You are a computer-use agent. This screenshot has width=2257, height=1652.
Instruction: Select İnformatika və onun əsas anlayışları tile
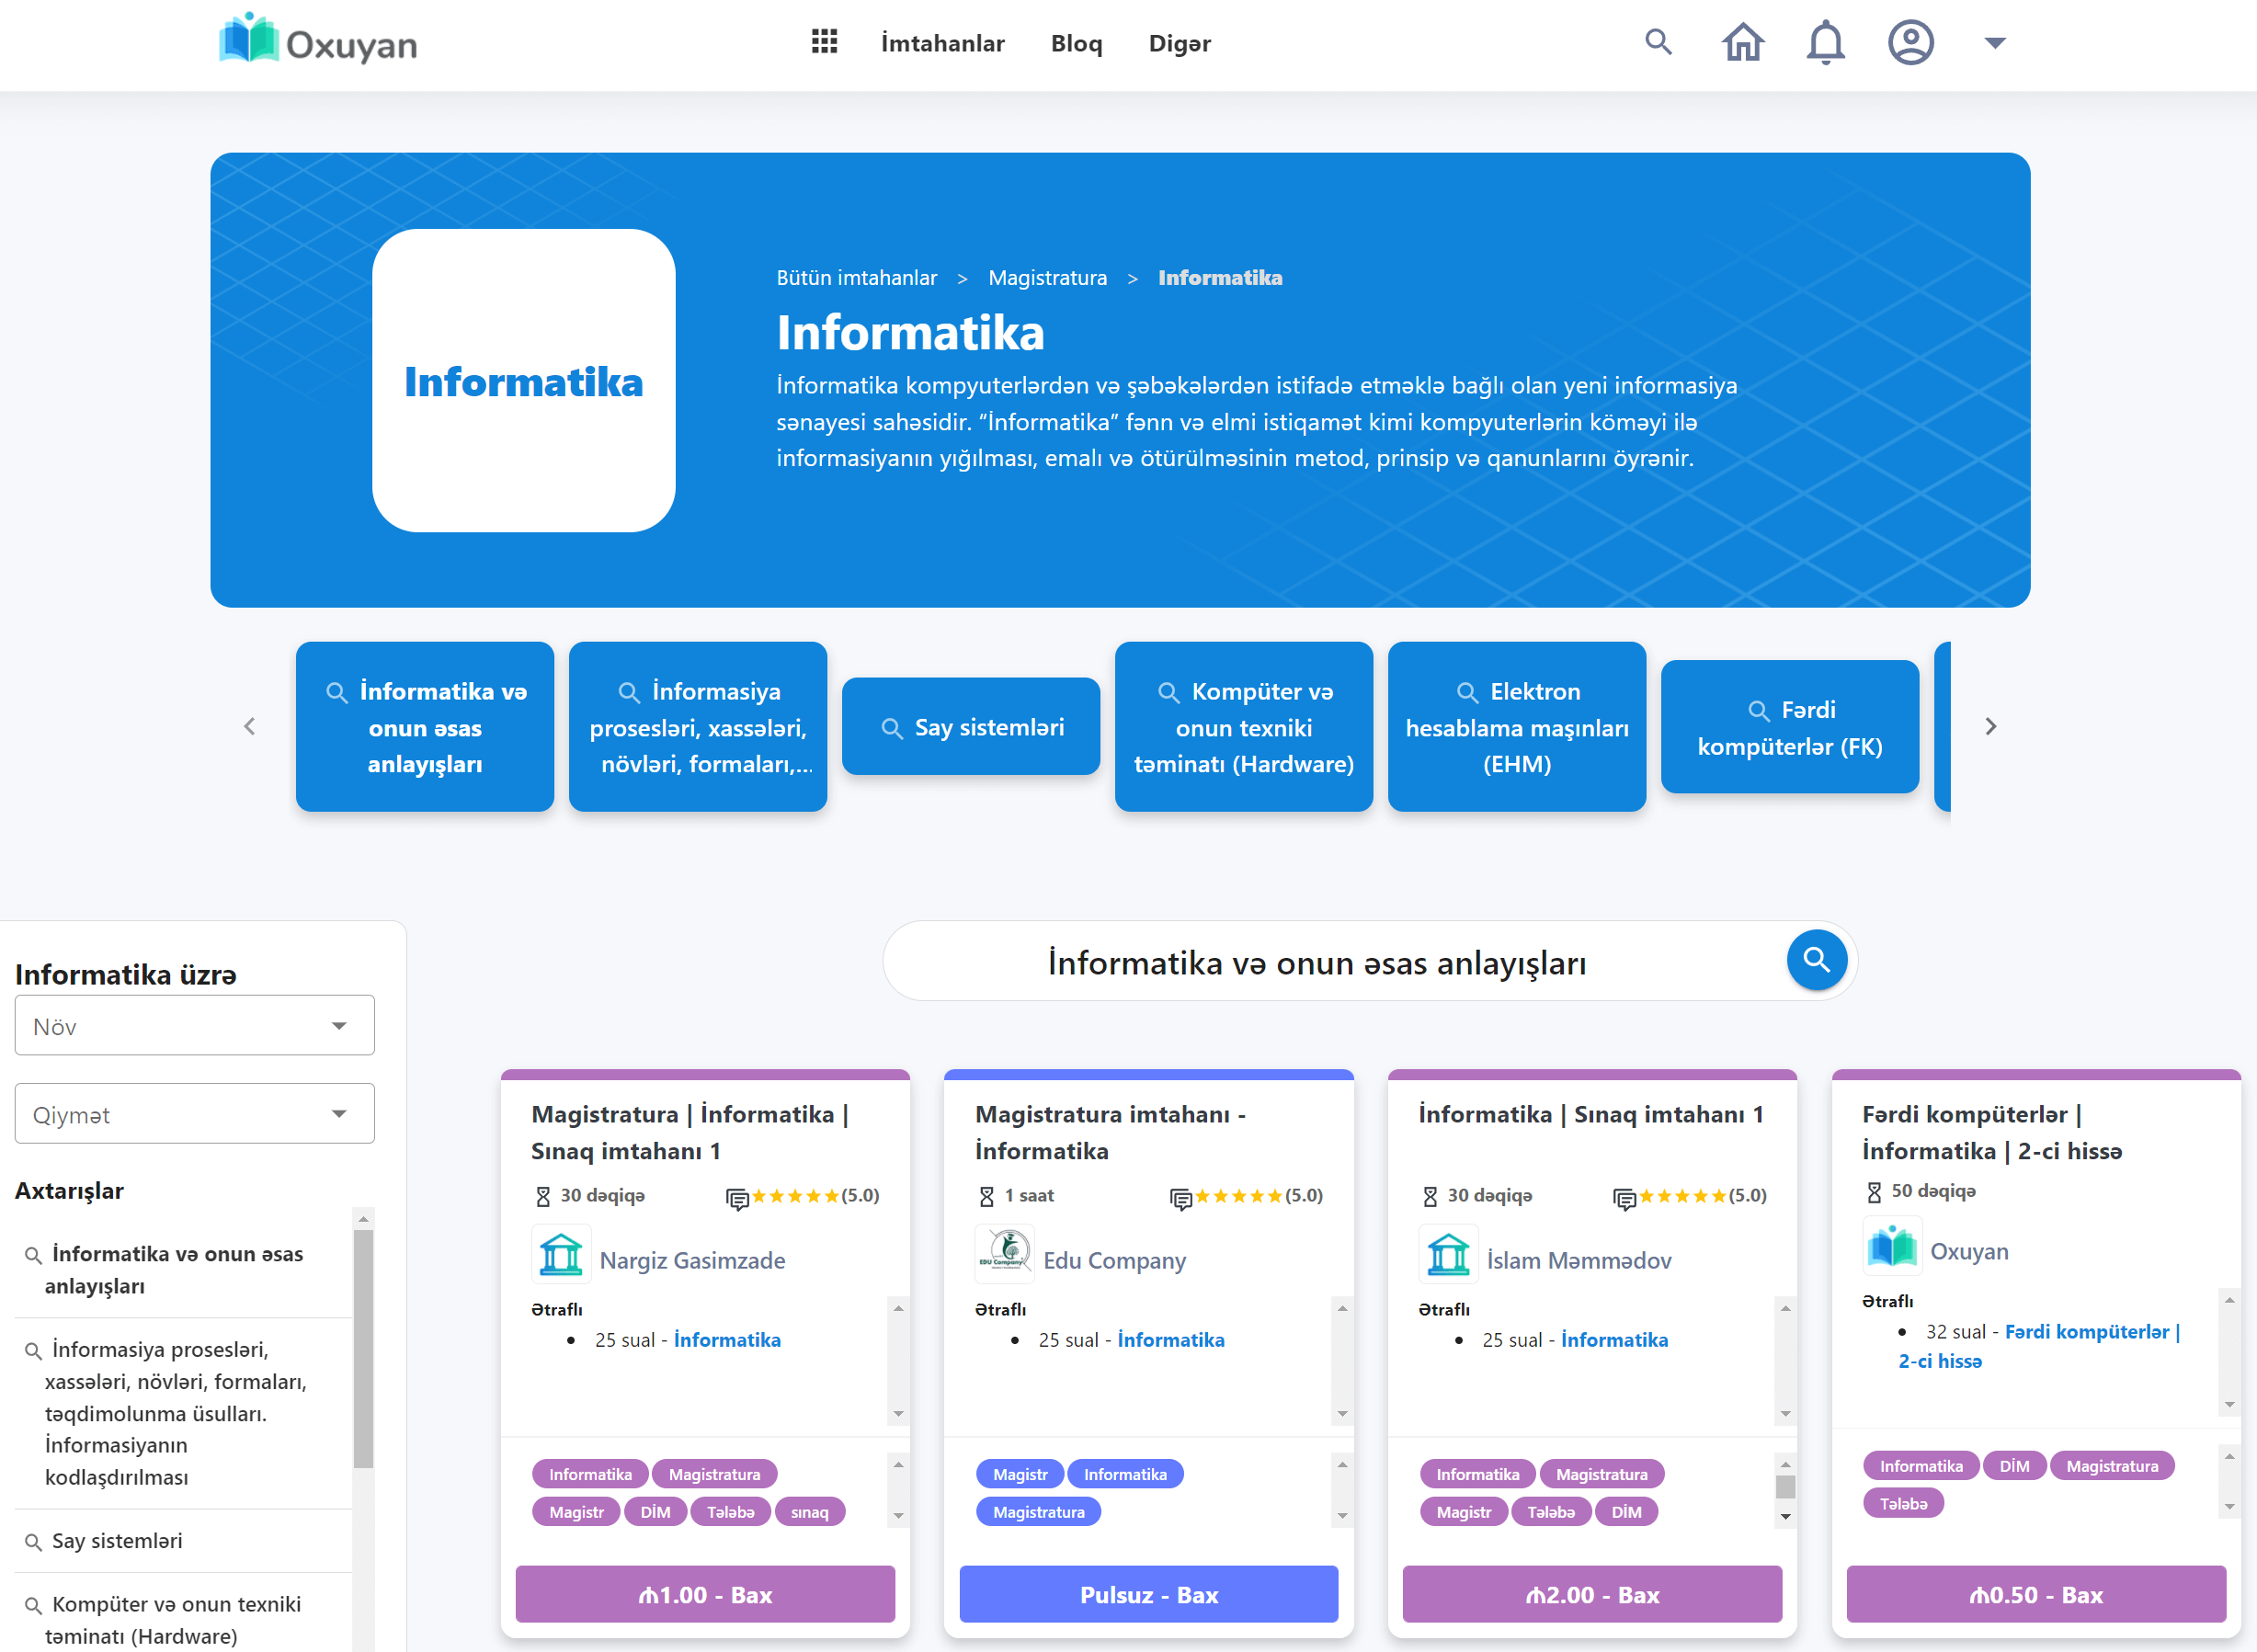click(x=425, y=727)
